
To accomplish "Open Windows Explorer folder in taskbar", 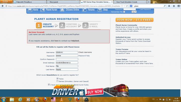I will click(12, 99).
